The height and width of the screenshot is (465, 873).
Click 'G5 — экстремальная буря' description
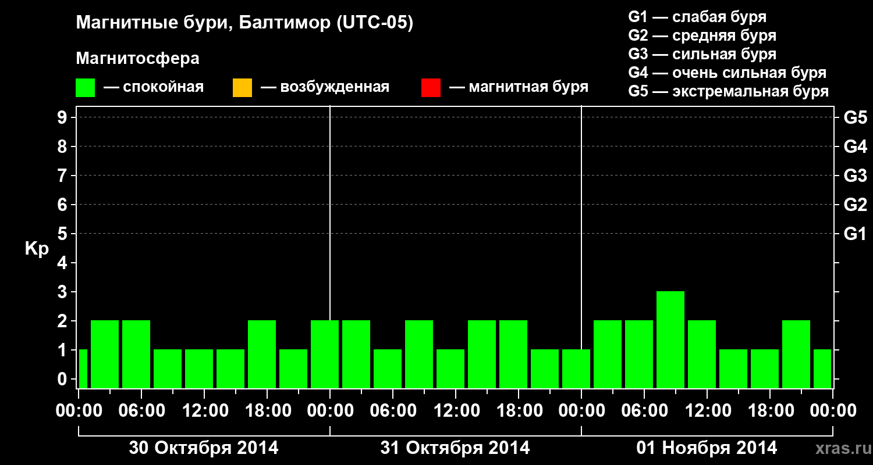[728, 91]
